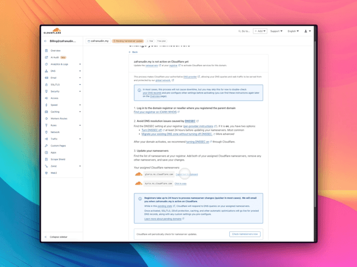
Task: Select gloria.ns.cloudflare.com nameserver text
Action: 159,174
